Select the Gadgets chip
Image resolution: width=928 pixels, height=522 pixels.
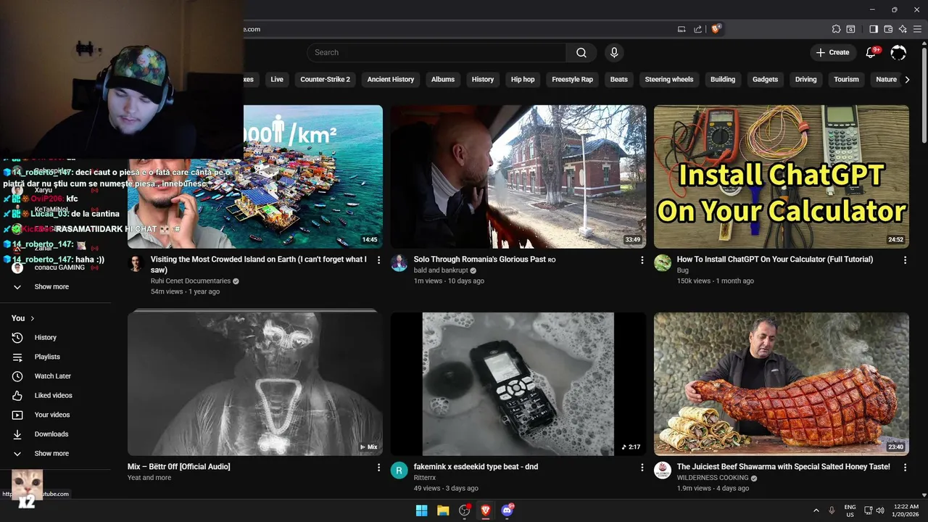pos(765,80)
